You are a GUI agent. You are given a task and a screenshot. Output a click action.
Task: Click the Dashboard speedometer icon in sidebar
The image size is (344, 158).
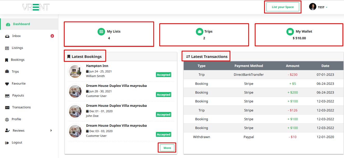(8, 24)
